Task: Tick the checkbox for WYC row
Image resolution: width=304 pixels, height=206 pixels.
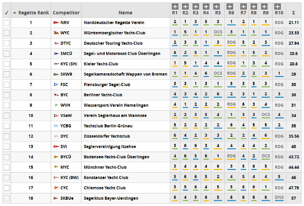Action: tap(7, 33)
